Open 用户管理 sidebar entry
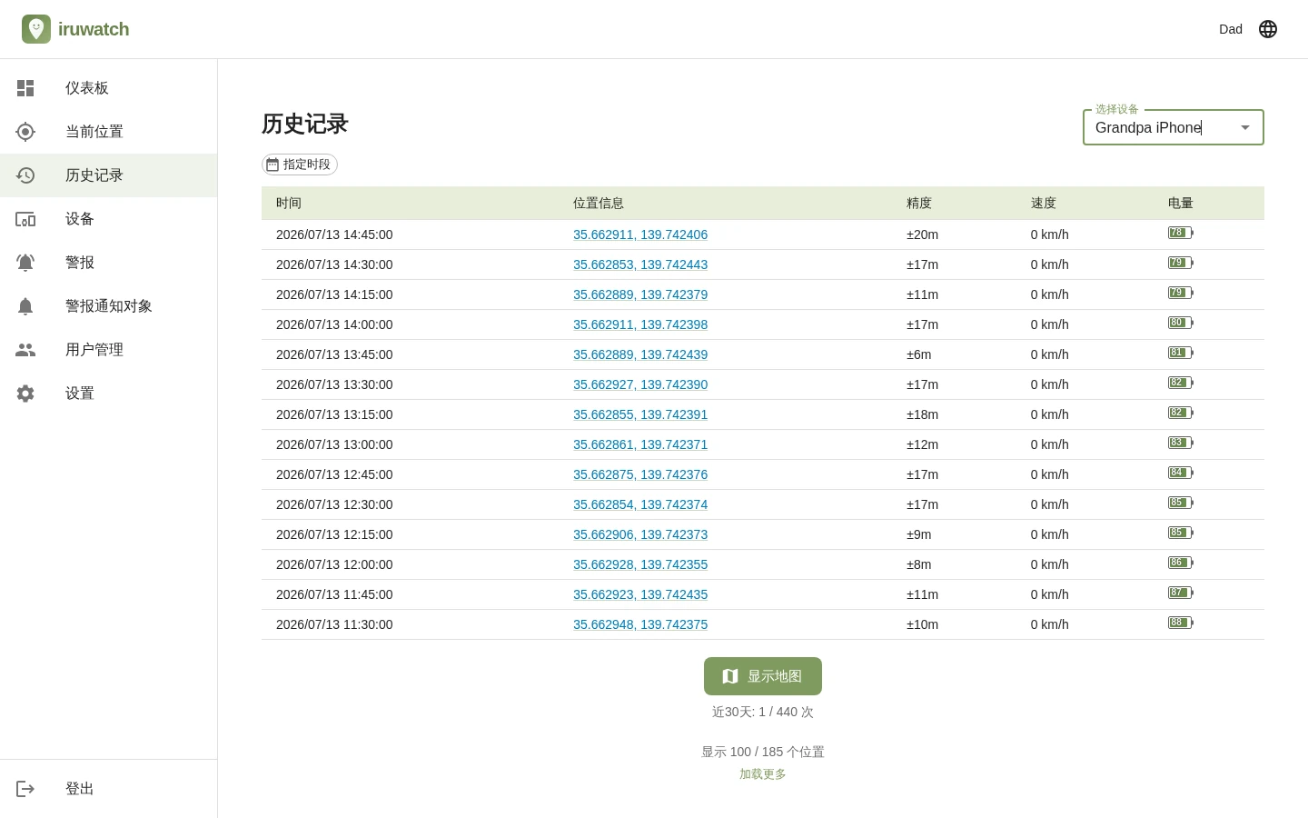 [x=109, y=350]
